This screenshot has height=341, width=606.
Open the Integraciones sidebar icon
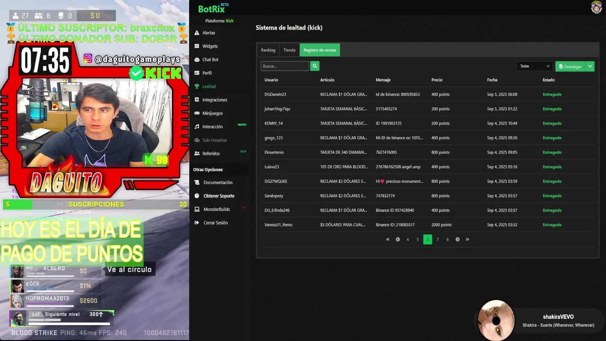[197, 100]
